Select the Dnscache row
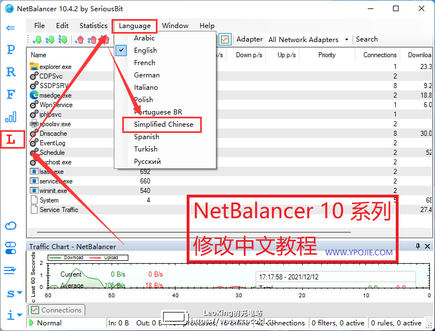This screenshot has height=331, width=435. [230, 134]
